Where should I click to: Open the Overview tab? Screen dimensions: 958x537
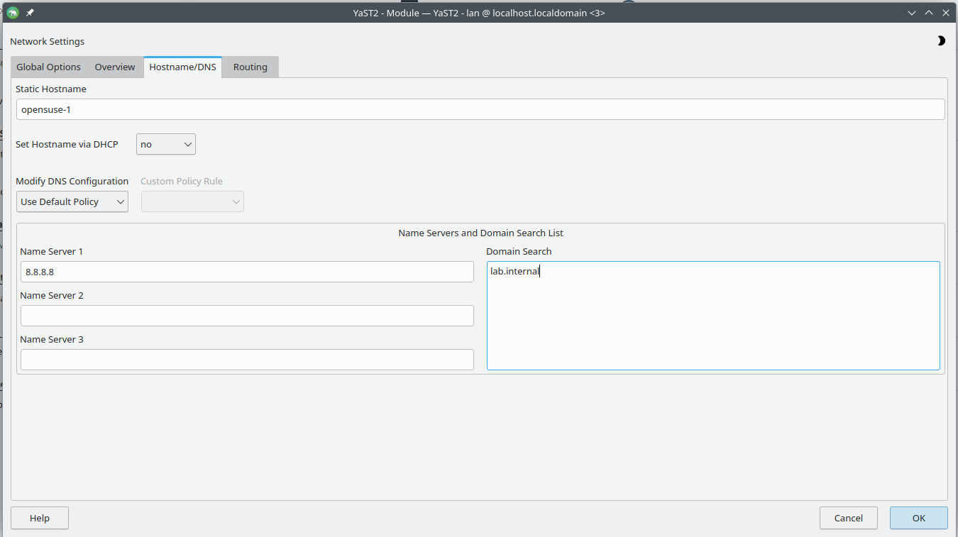click(x=114, y=67)
